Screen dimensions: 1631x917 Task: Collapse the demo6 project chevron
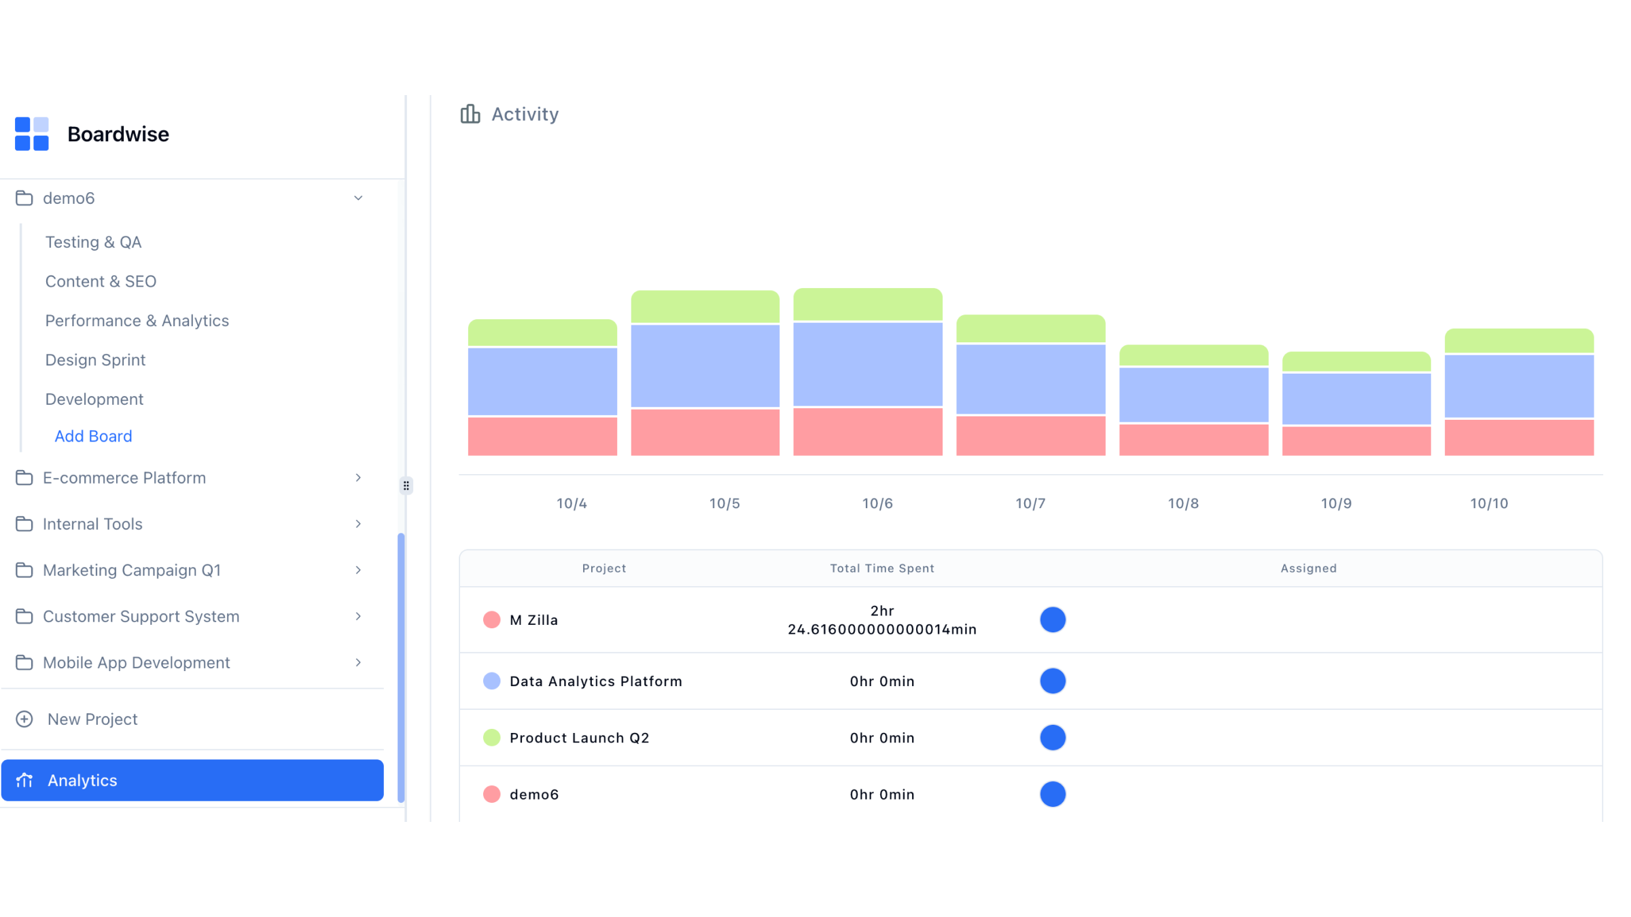[358, 198]
